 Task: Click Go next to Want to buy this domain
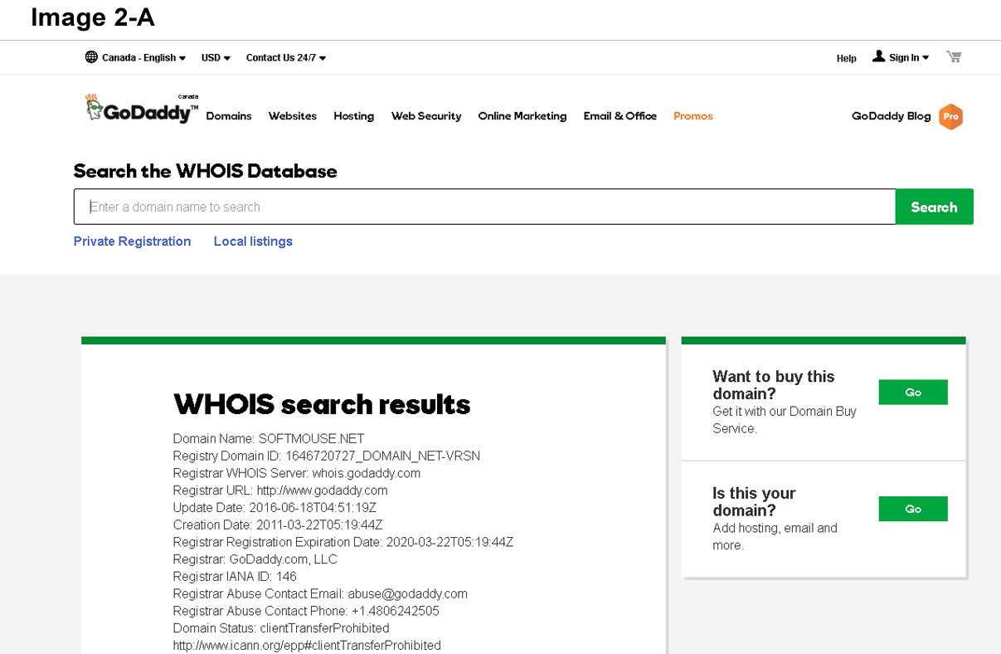pos(912,393)
